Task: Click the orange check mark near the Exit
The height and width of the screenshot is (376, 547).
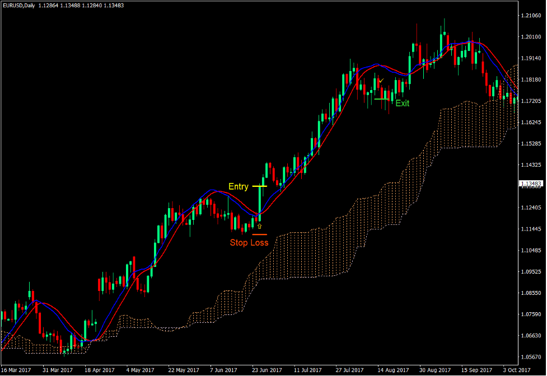Action: [381, 82]
